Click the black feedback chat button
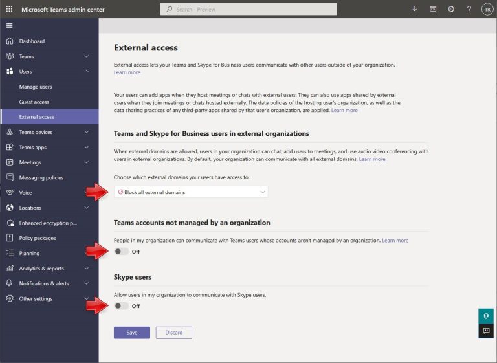This screenshot has width=497, height=363. click(486, 331)
